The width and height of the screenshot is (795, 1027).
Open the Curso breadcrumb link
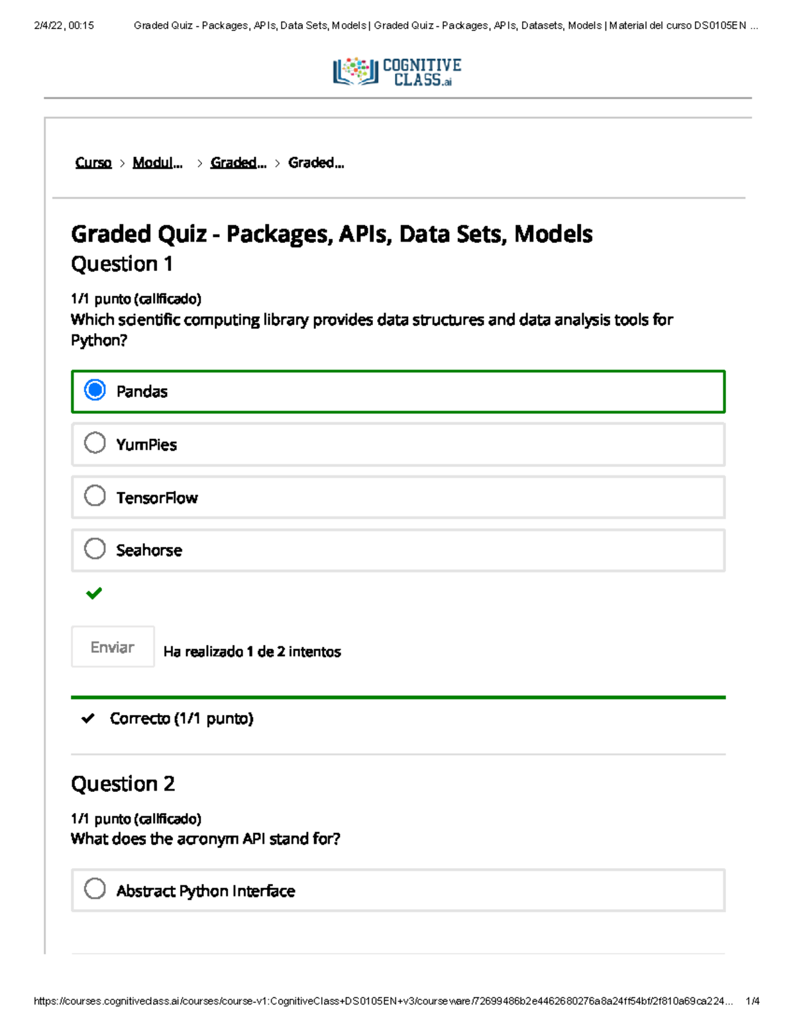[93, 162]
